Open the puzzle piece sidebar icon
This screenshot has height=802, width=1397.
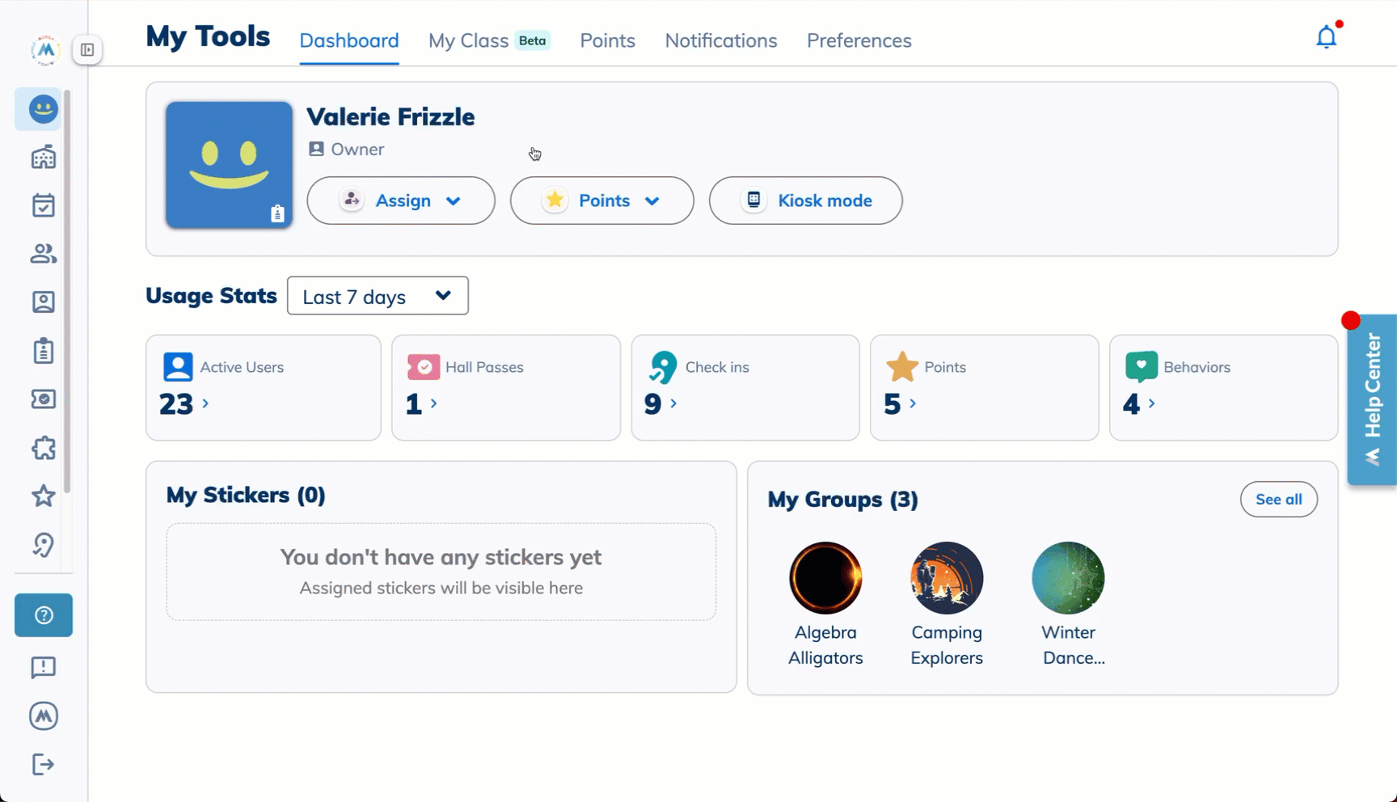coord(44,448)
